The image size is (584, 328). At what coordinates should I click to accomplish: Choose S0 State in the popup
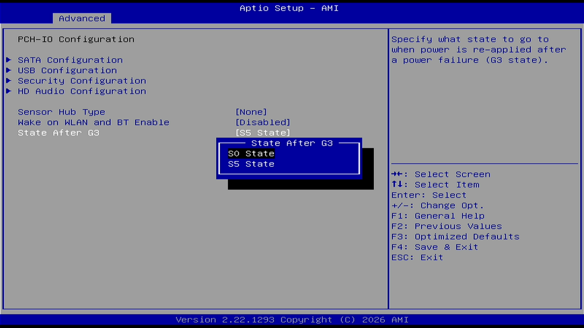click(x=251, y=153)
